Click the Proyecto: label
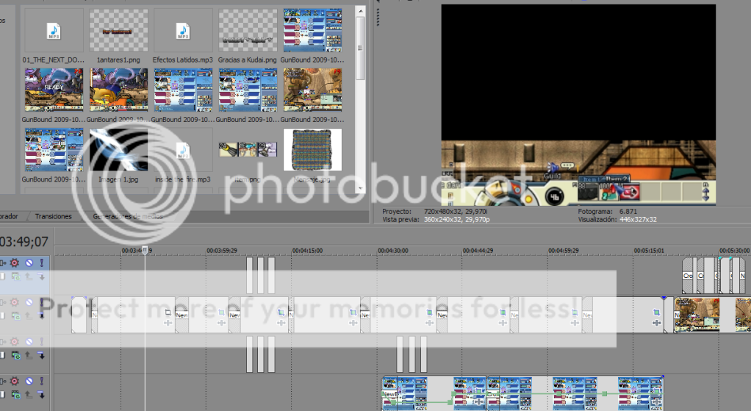The image size is (751, 411). 397,211
